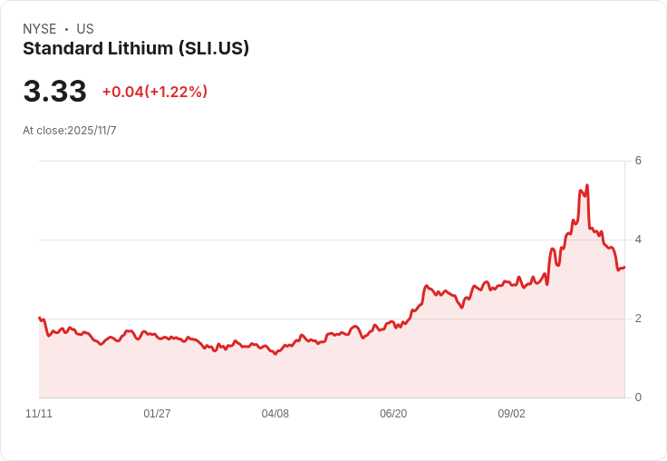Click the 09/02 x-axis date label
667x461 pixels.
512,414
